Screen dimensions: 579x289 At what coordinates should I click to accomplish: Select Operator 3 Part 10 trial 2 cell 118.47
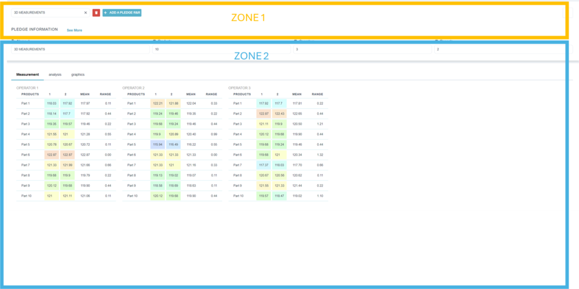click(279, 196)
